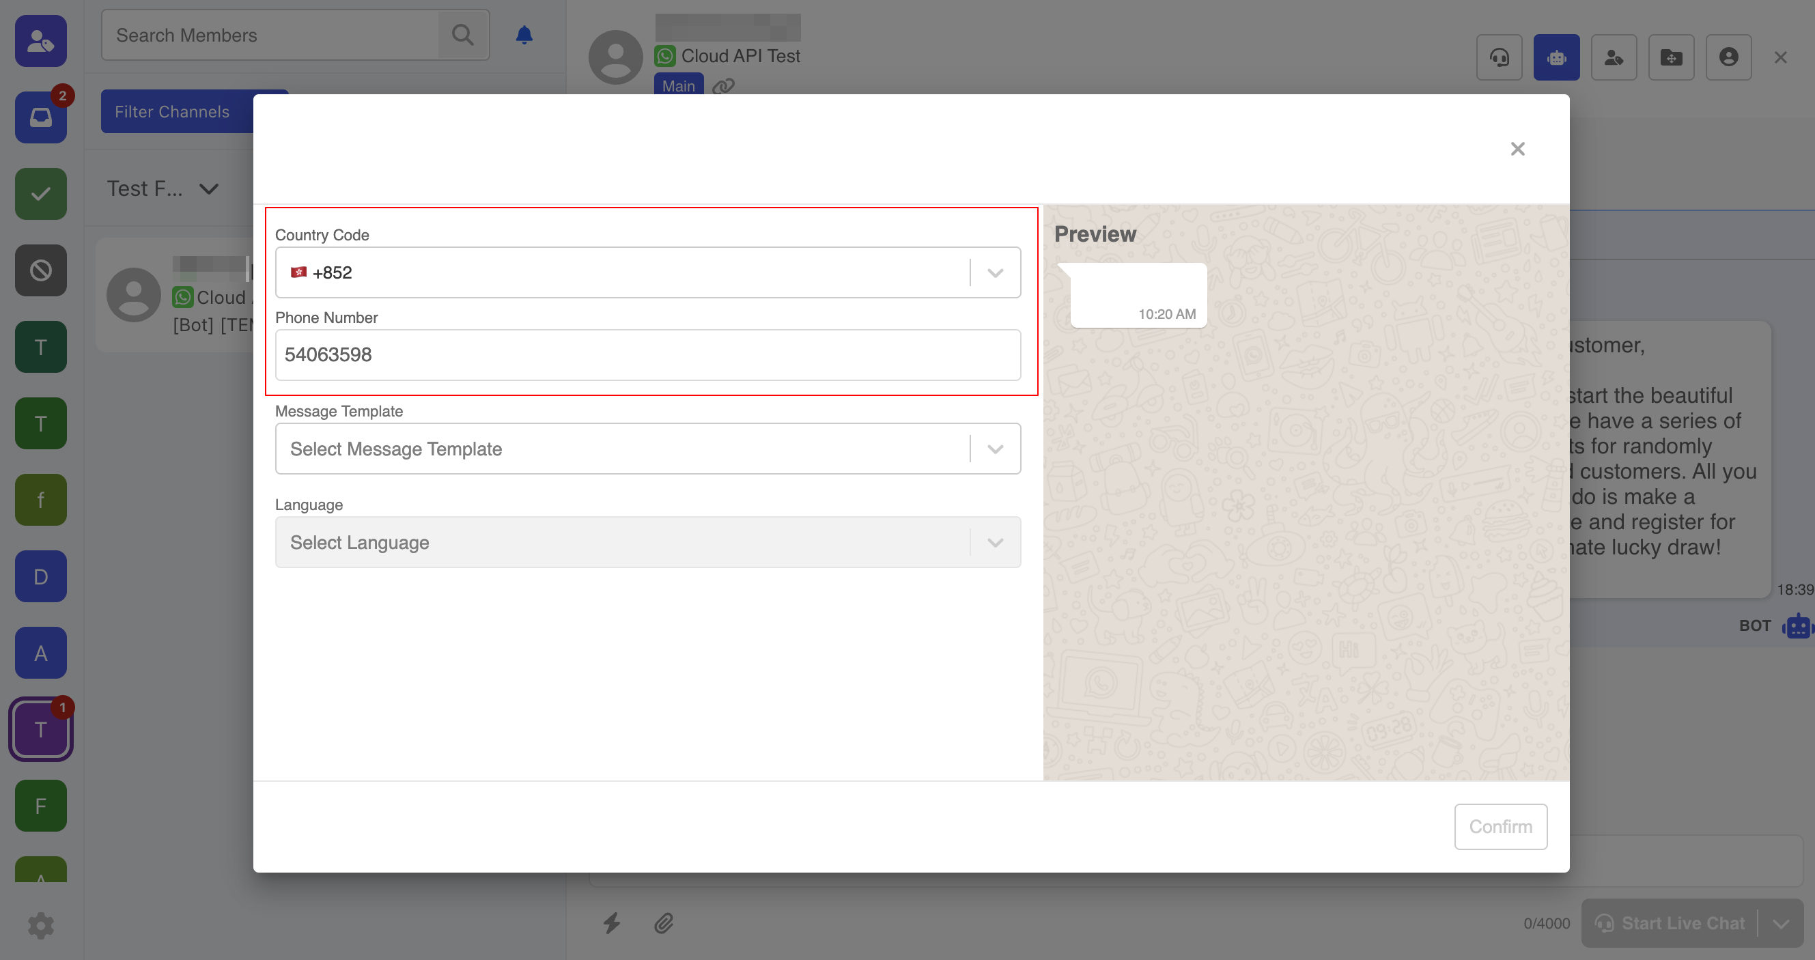Image resolution: width=1815 pixels, height=960 pixels.
Task: Open the notifications bell
Action: click(x=524, y=36)
